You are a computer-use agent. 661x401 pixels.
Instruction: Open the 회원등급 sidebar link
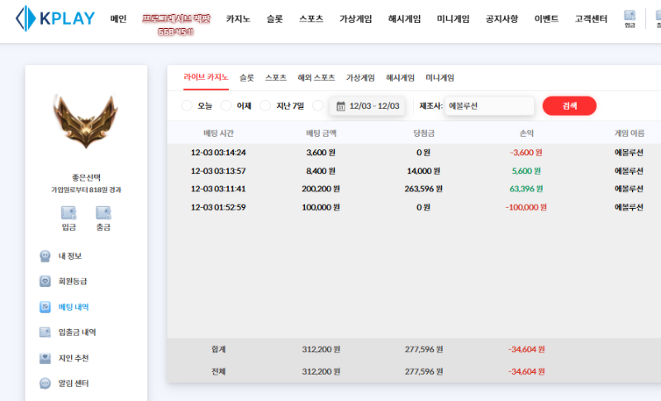point(73,281)
